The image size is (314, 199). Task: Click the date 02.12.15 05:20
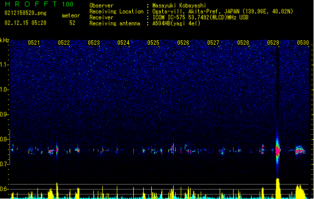(x=25, y=23)
